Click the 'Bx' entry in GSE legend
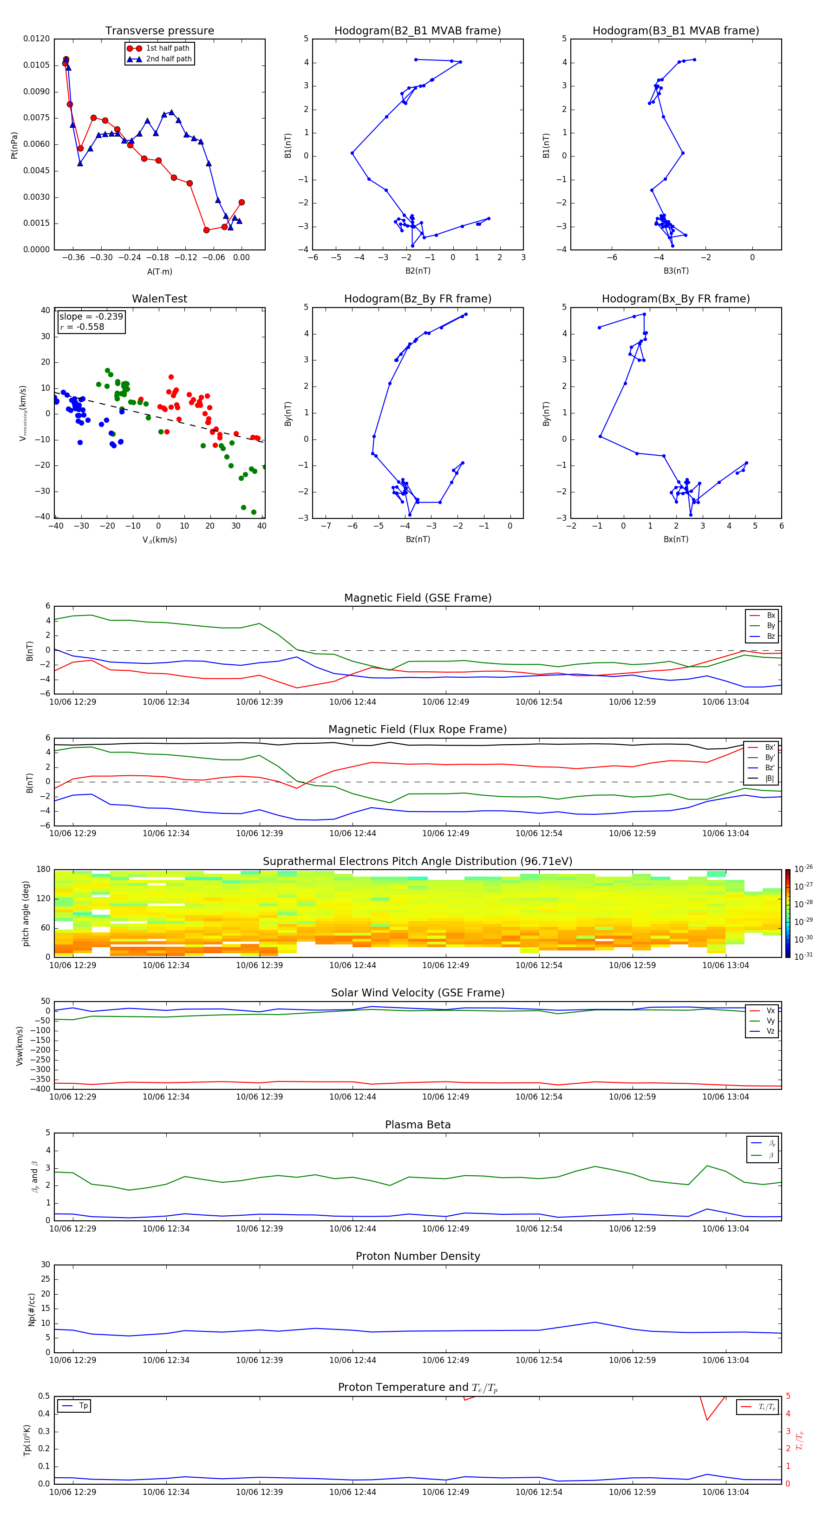 [762, 616]
